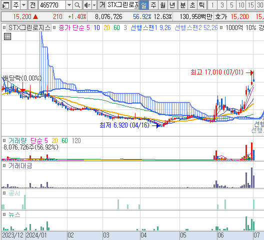
Task: Open the dropdown arrow beside speaker icon
Action: (x=94, y=5)
